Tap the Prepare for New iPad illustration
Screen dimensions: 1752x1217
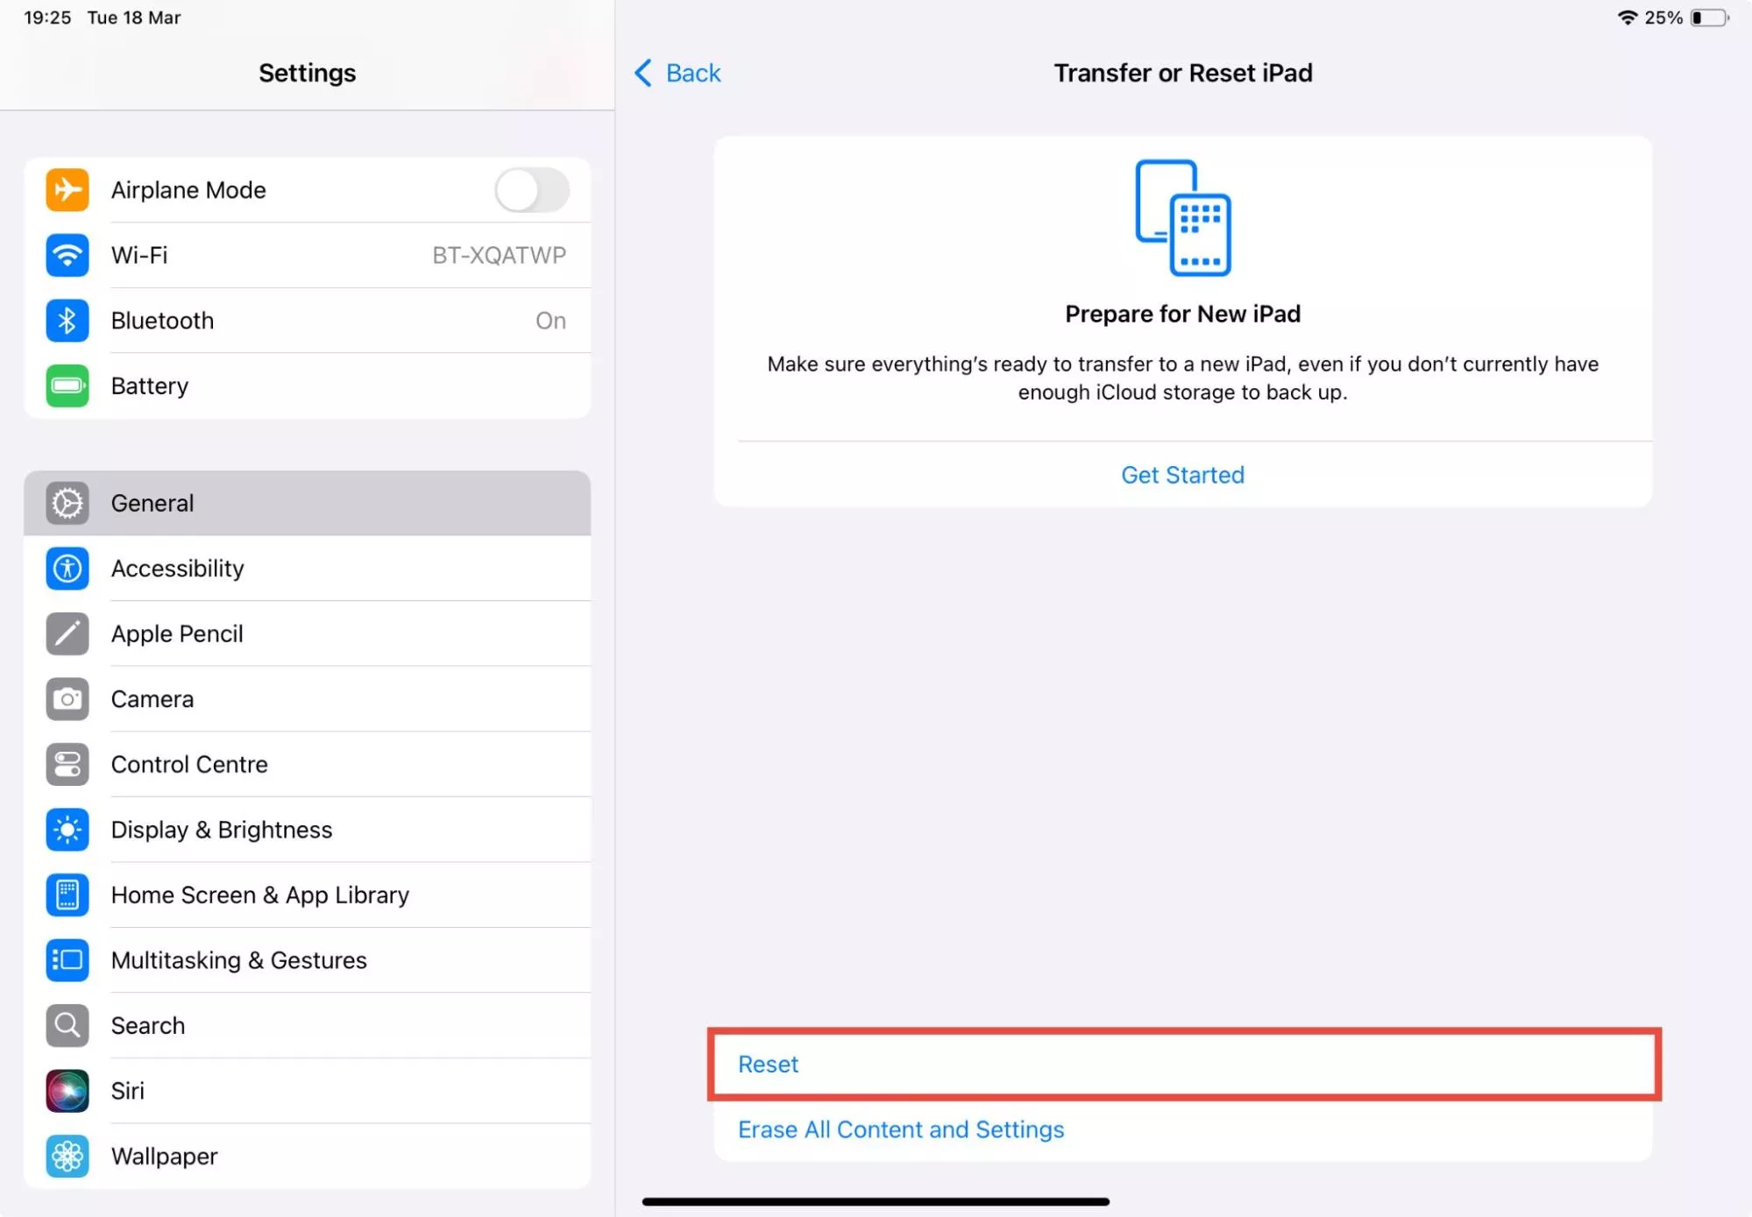[1182, 217]
